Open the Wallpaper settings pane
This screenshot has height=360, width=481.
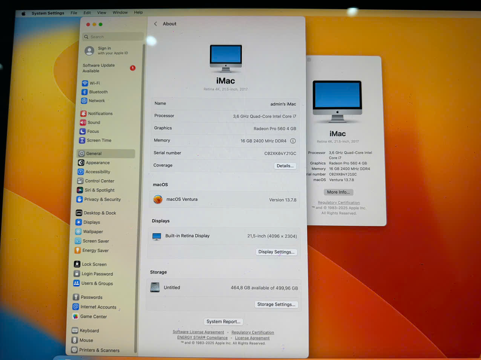coord(93,232)
